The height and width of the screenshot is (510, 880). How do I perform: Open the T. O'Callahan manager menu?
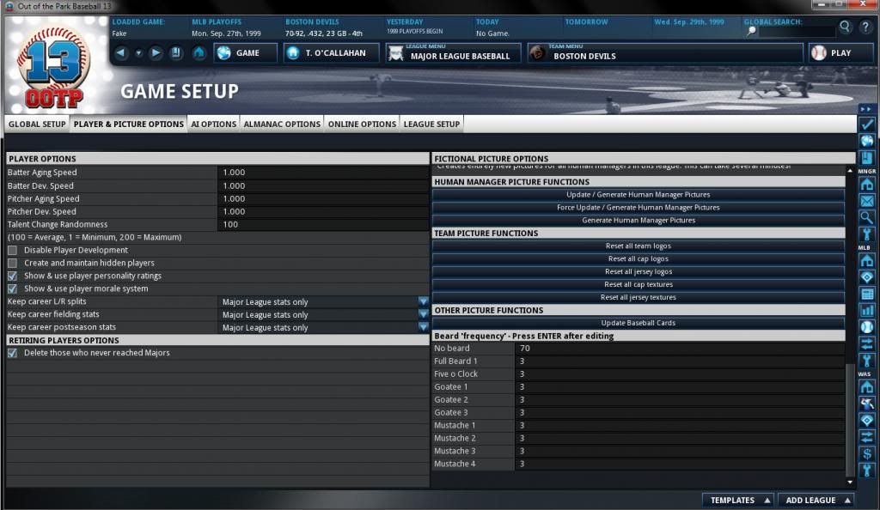pos(331,52)
